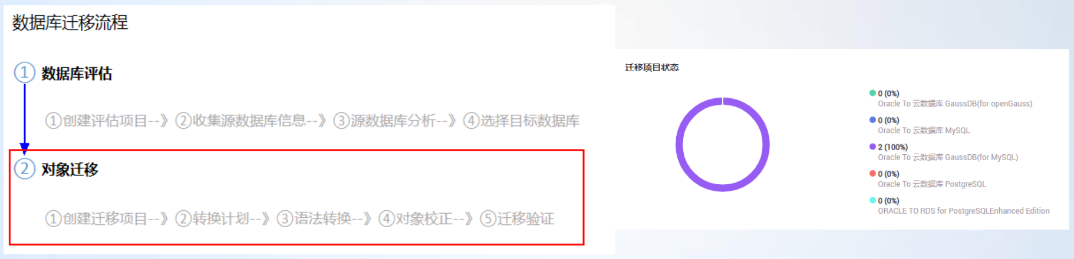Select step ④选择目标数据库
Viewport: 1074px width, 259px height.
(x=521, y=121)
